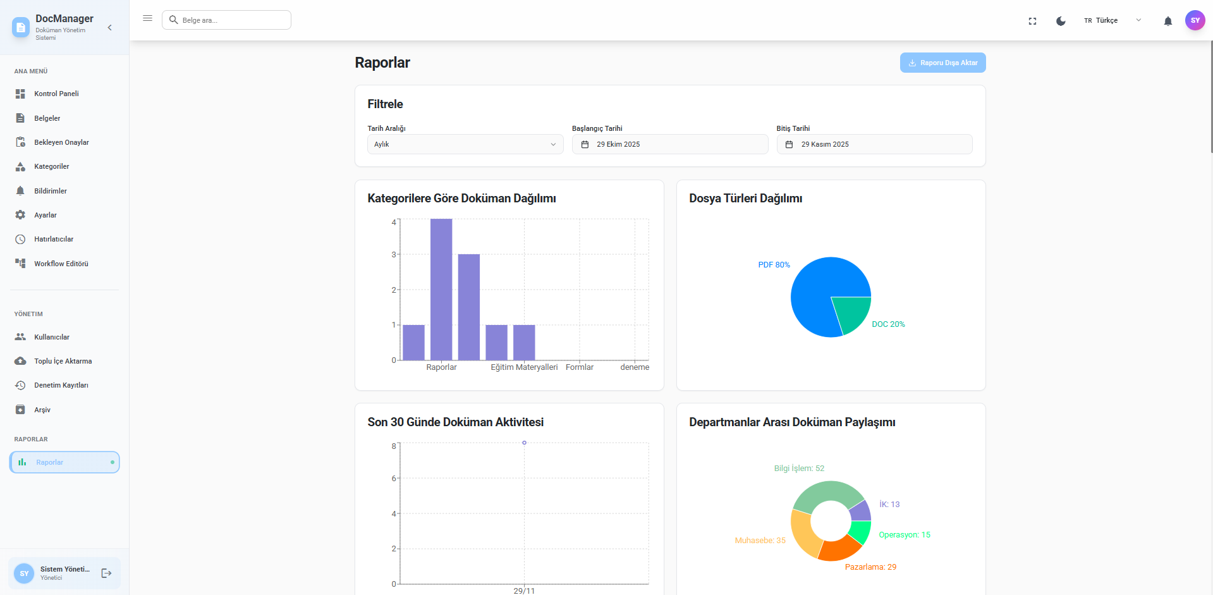Select the Workflow Editörü icon
Viewport: 1213px width, 595px height.
tap(21, 264)
